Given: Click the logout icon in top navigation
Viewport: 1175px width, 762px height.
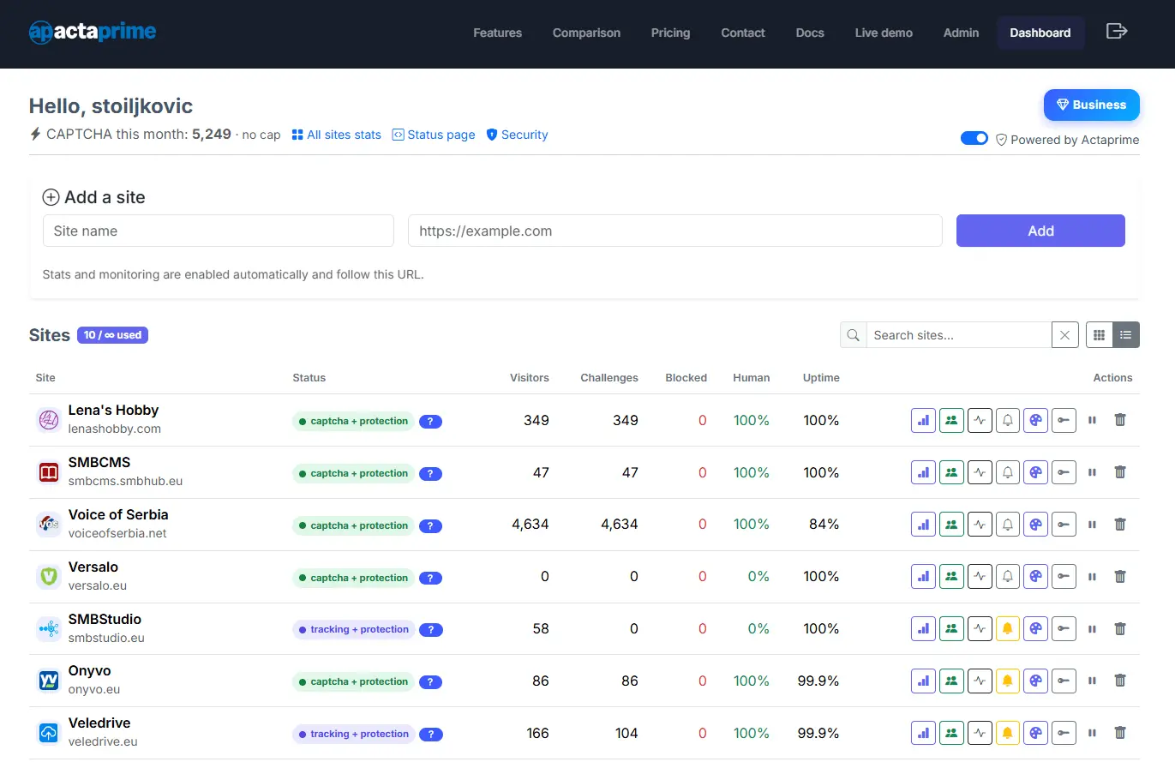Looking at the screenshot, I should (1117, 32).
